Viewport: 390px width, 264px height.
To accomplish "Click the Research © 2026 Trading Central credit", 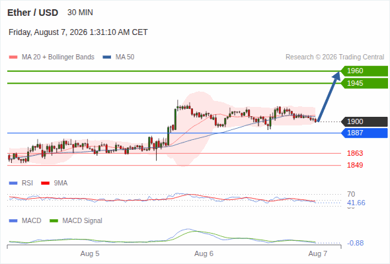I will [x=334, y=57].
